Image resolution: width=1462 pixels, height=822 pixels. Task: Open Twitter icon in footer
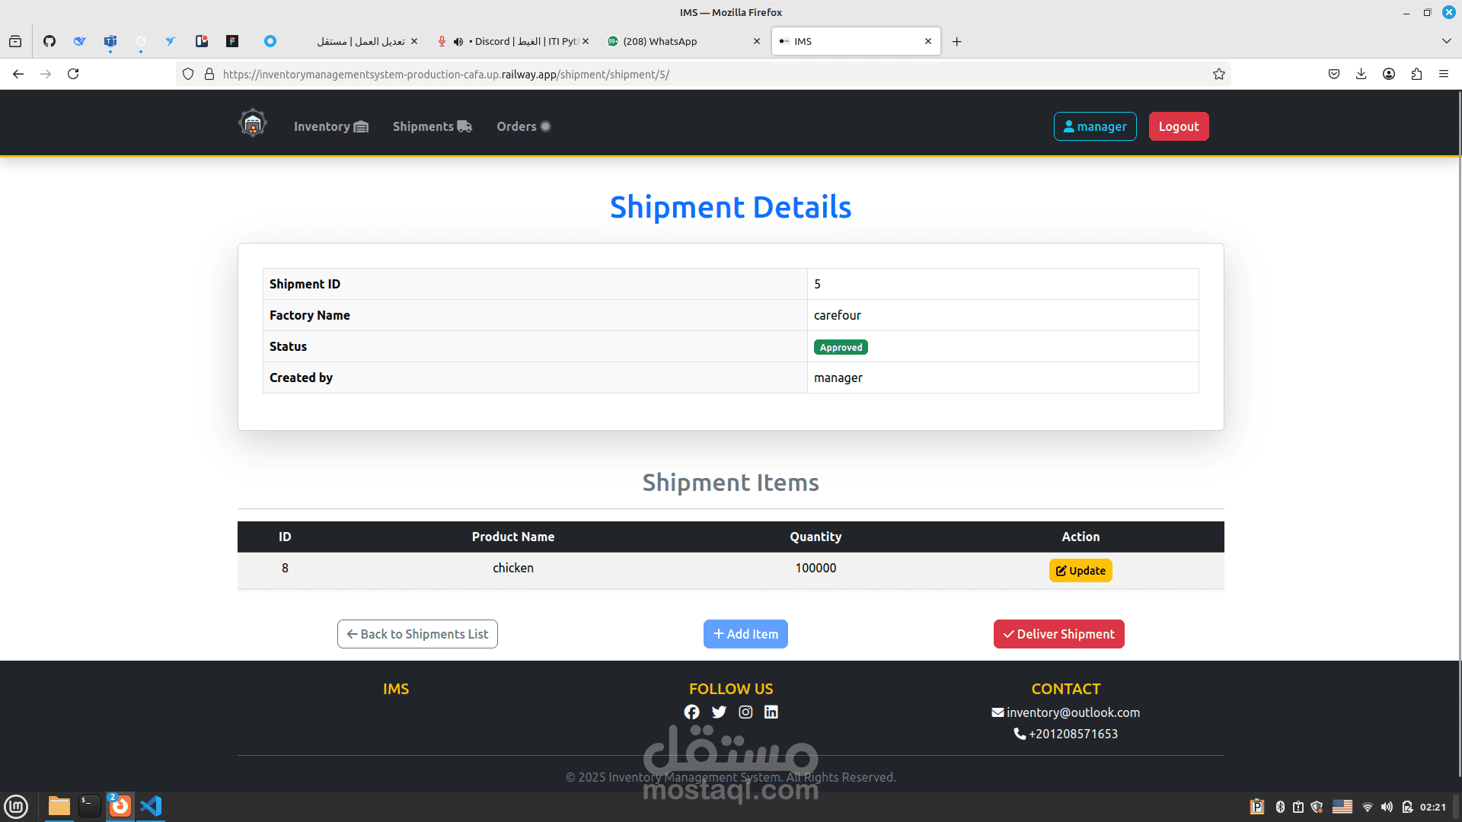pos(719,712)
